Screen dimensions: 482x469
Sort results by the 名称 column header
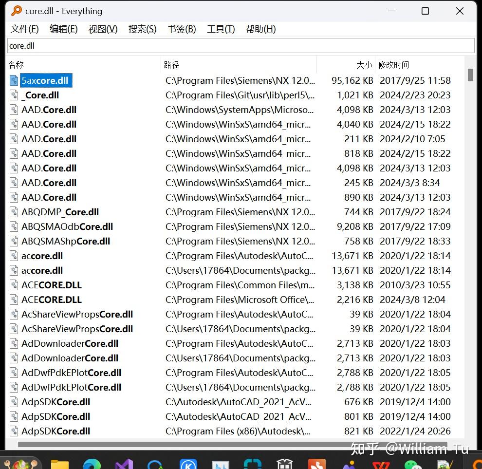pyautogui.click(x=84, y=65)
